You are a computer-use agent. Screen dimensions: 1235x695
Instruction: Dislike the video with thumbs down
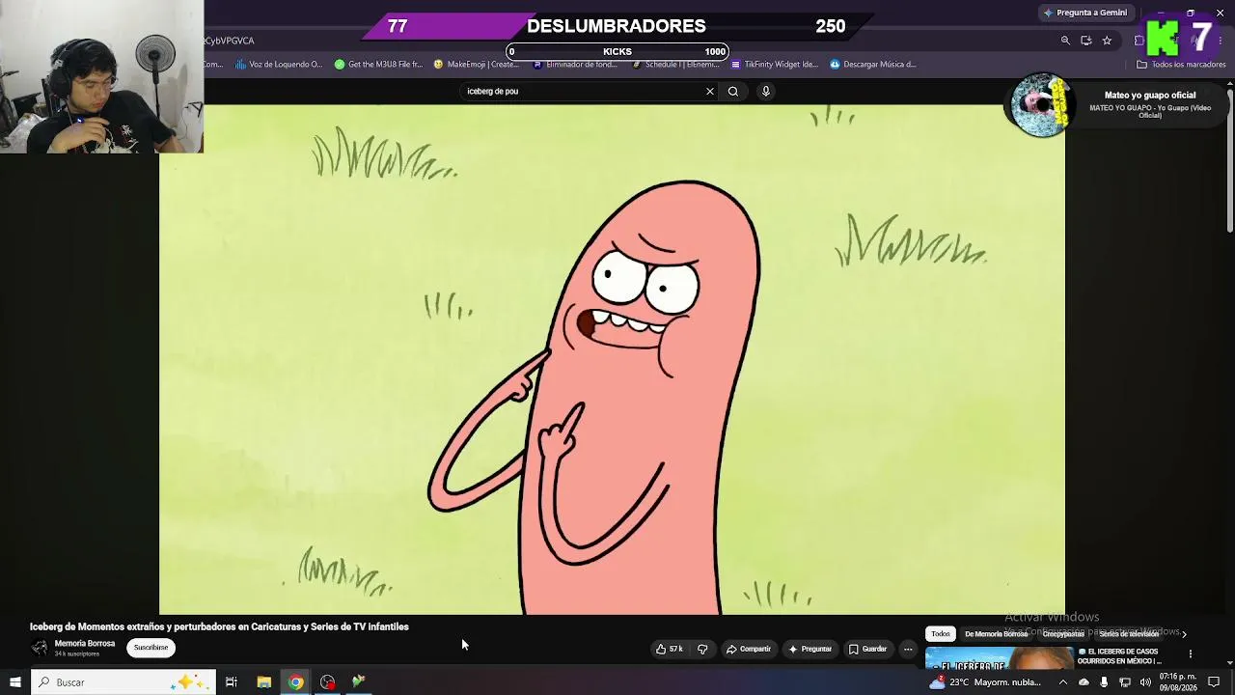[702, 649]
